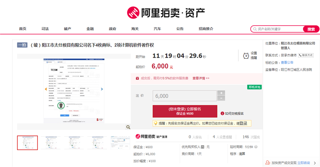The width and height of the screenshot is (320, 167).
Task: Click the 优先购买权人 info icon
Action: pos(203,147)
